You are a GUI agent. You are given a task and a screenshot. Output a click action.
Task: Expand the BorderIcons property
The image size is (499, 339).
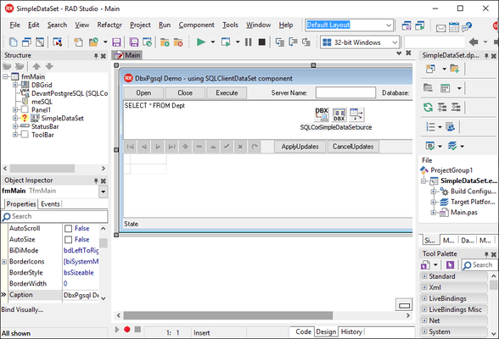pos(4,262)
